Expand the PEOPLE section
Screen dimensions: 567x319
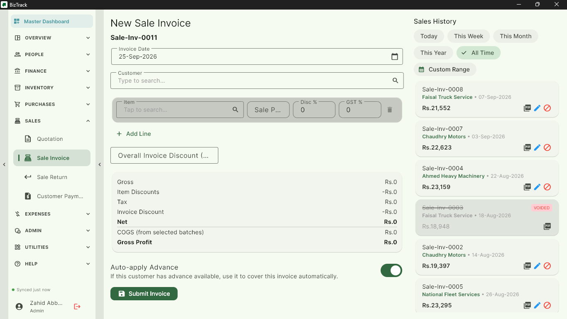(52, 54)
